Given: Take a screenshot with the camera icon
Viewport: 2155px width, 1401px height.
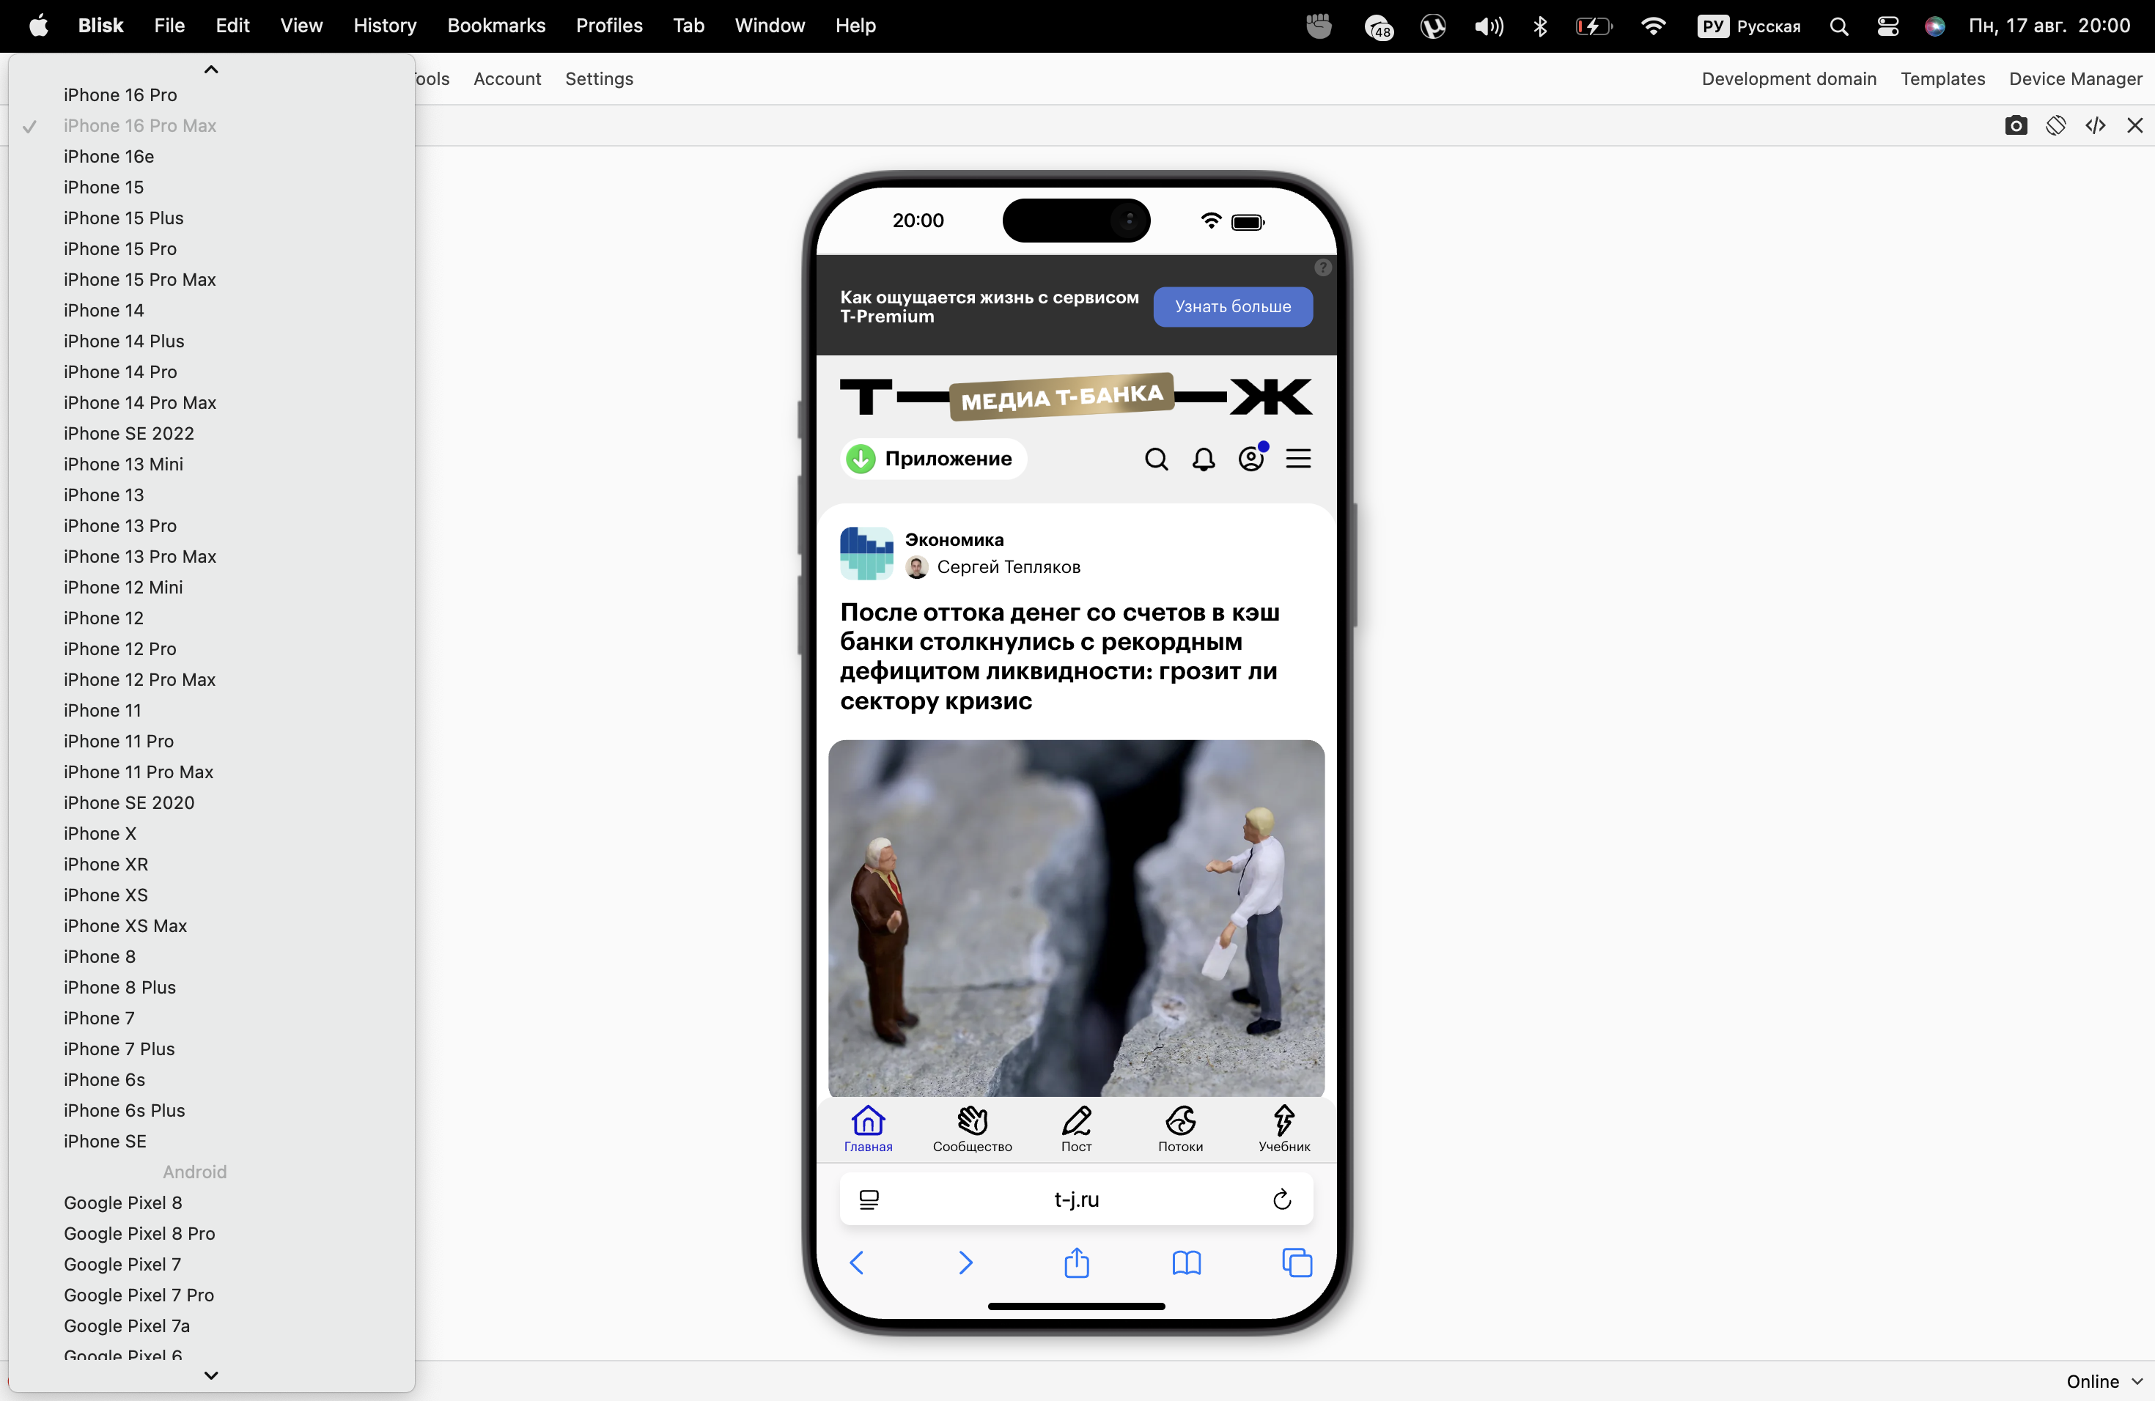Looking at the screenshot, I should coord(2016,126).
